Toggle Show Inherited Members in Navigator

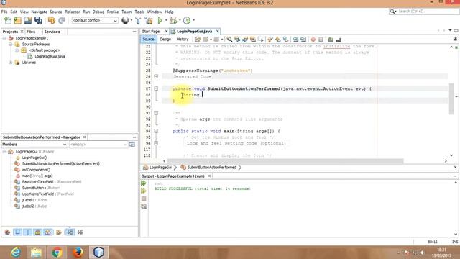[7, 232]
